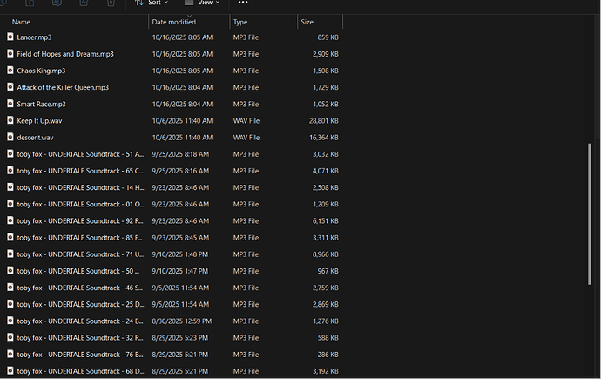Click the Delete trash can toolbar icon
601x379 pixels.
[x=111, y=3]
